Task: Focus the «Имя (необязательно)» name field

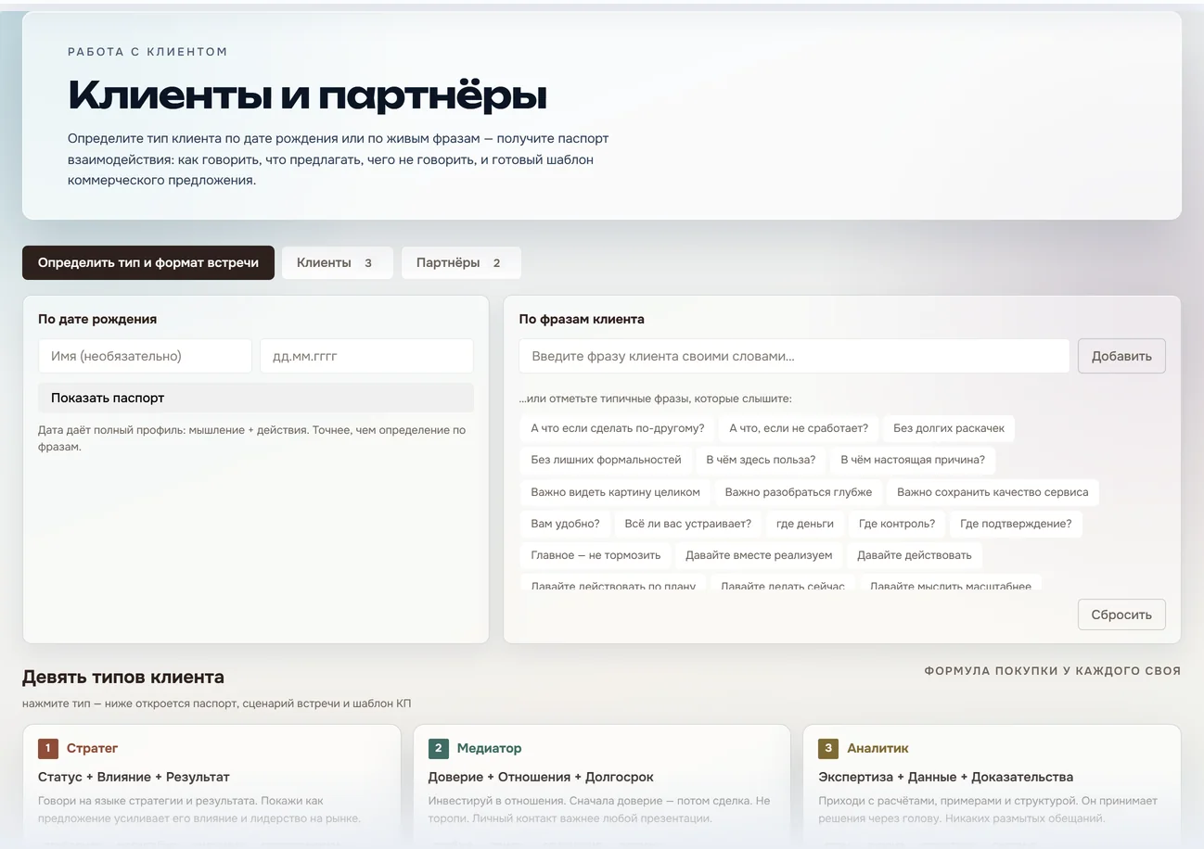Action: click(x=145, y=356)
